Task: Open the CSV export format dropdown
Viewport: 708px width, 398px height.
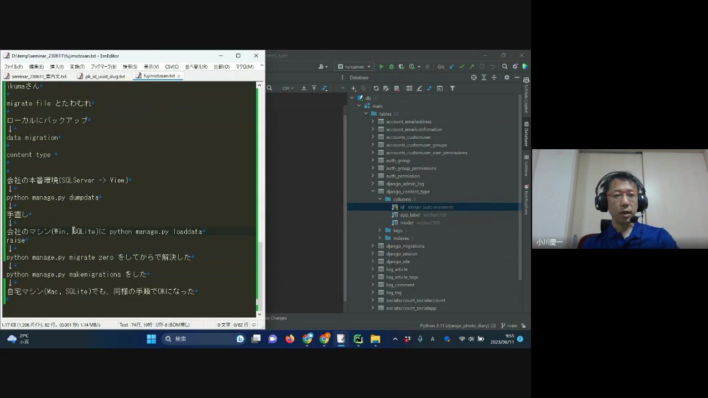Action: (x=288, y=88)
